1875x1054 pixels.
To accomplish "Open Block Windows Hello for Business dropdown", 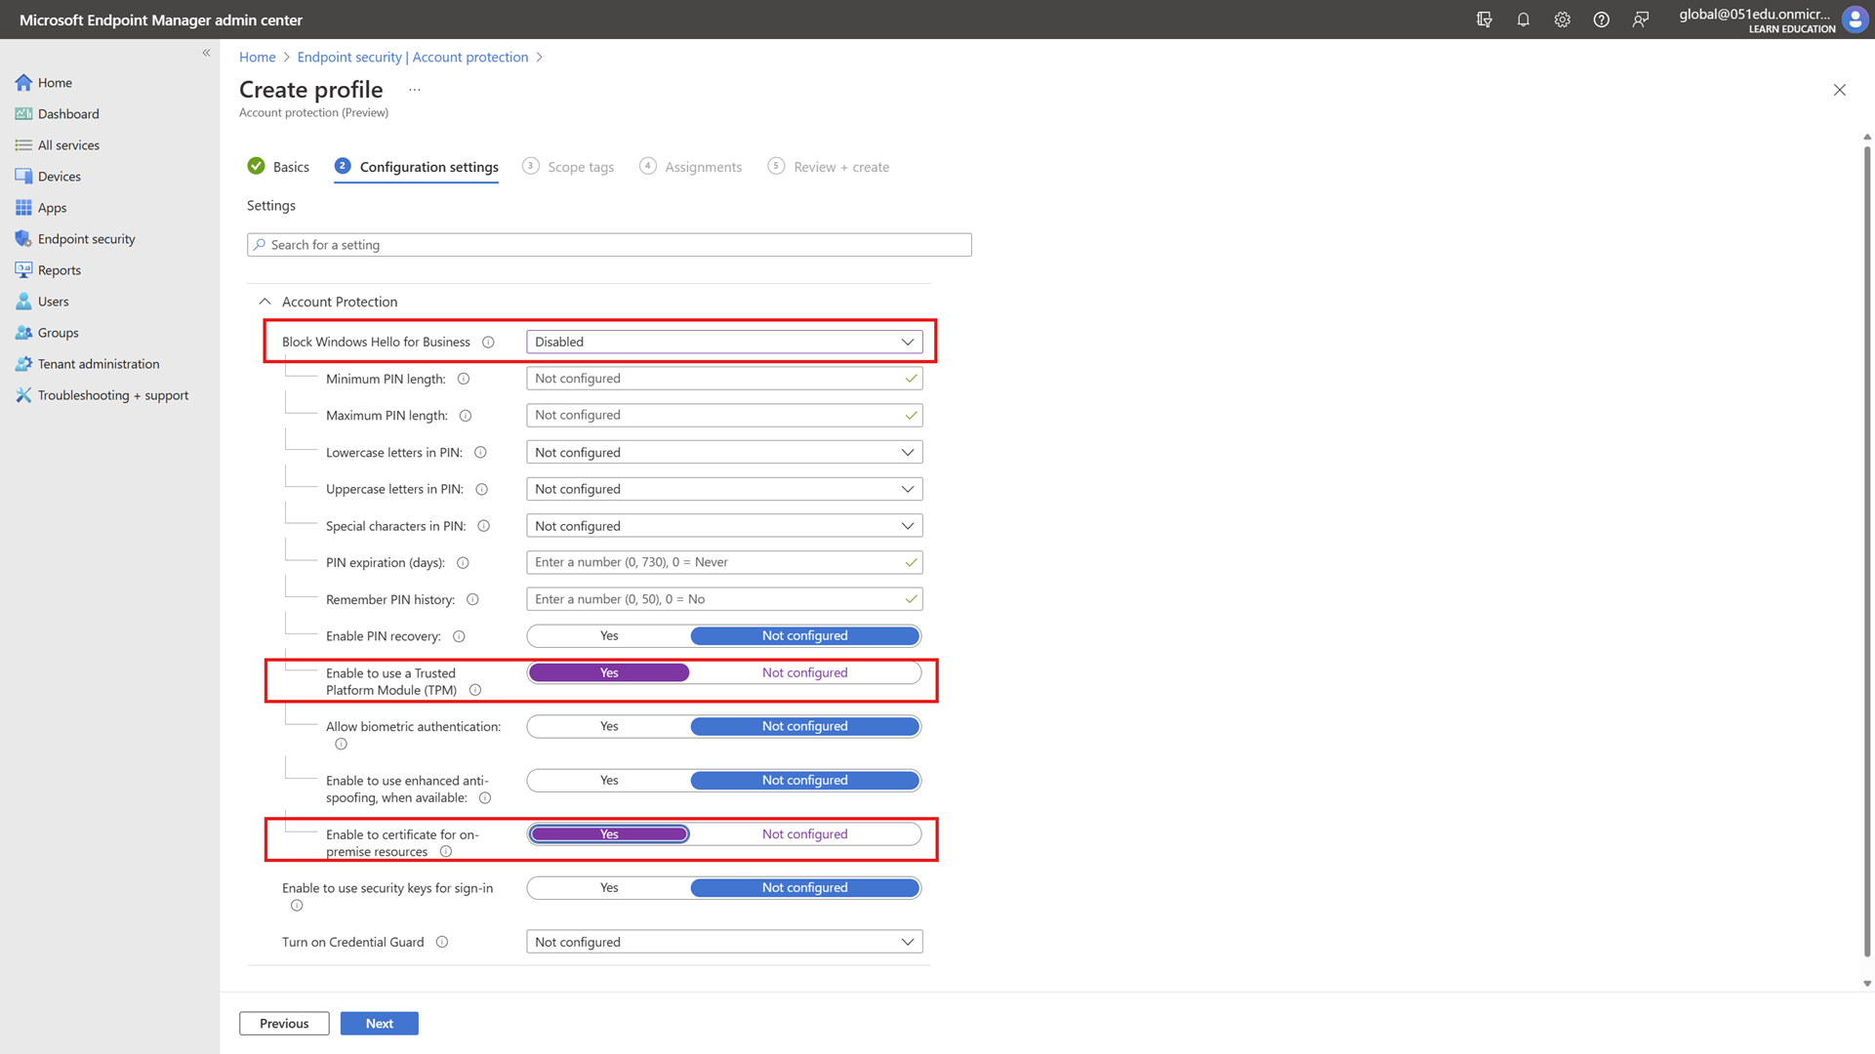I will pyautogui.click(x=723, y=343).
